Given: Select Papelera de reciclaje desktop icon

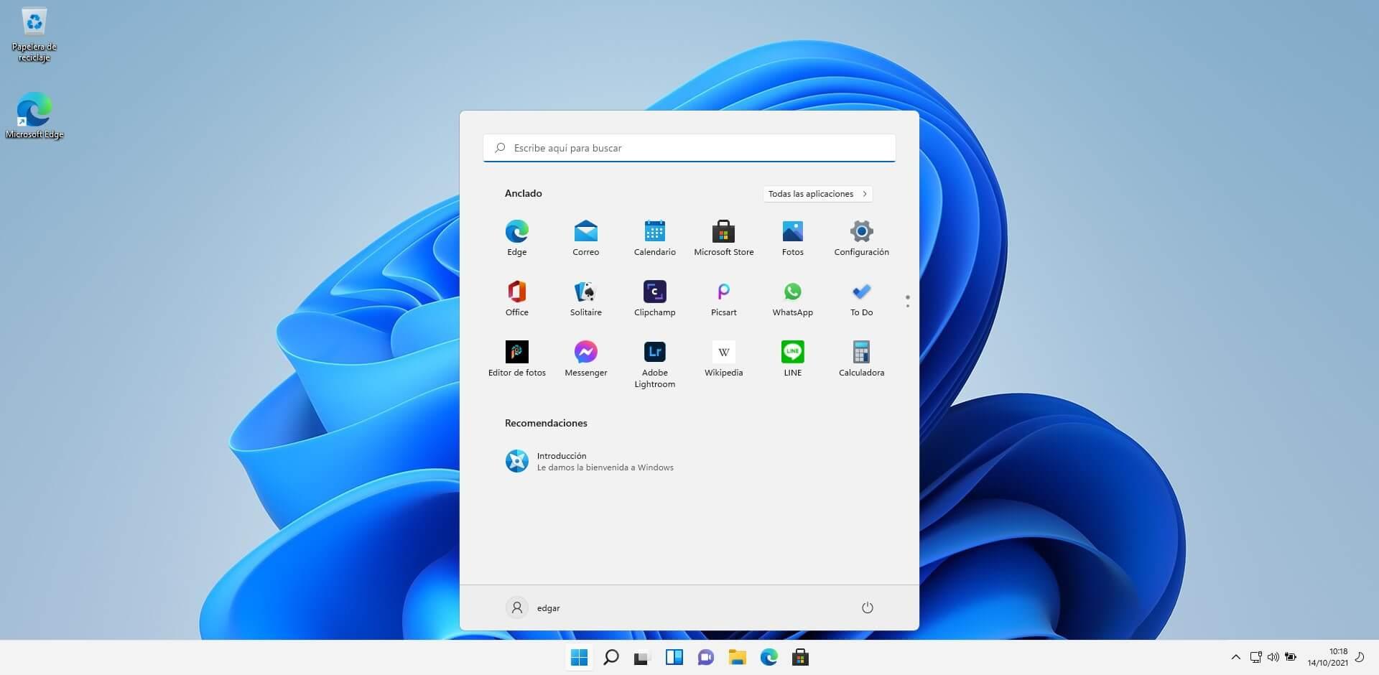Looking at the screenshot, I should [x=34, y=34].
